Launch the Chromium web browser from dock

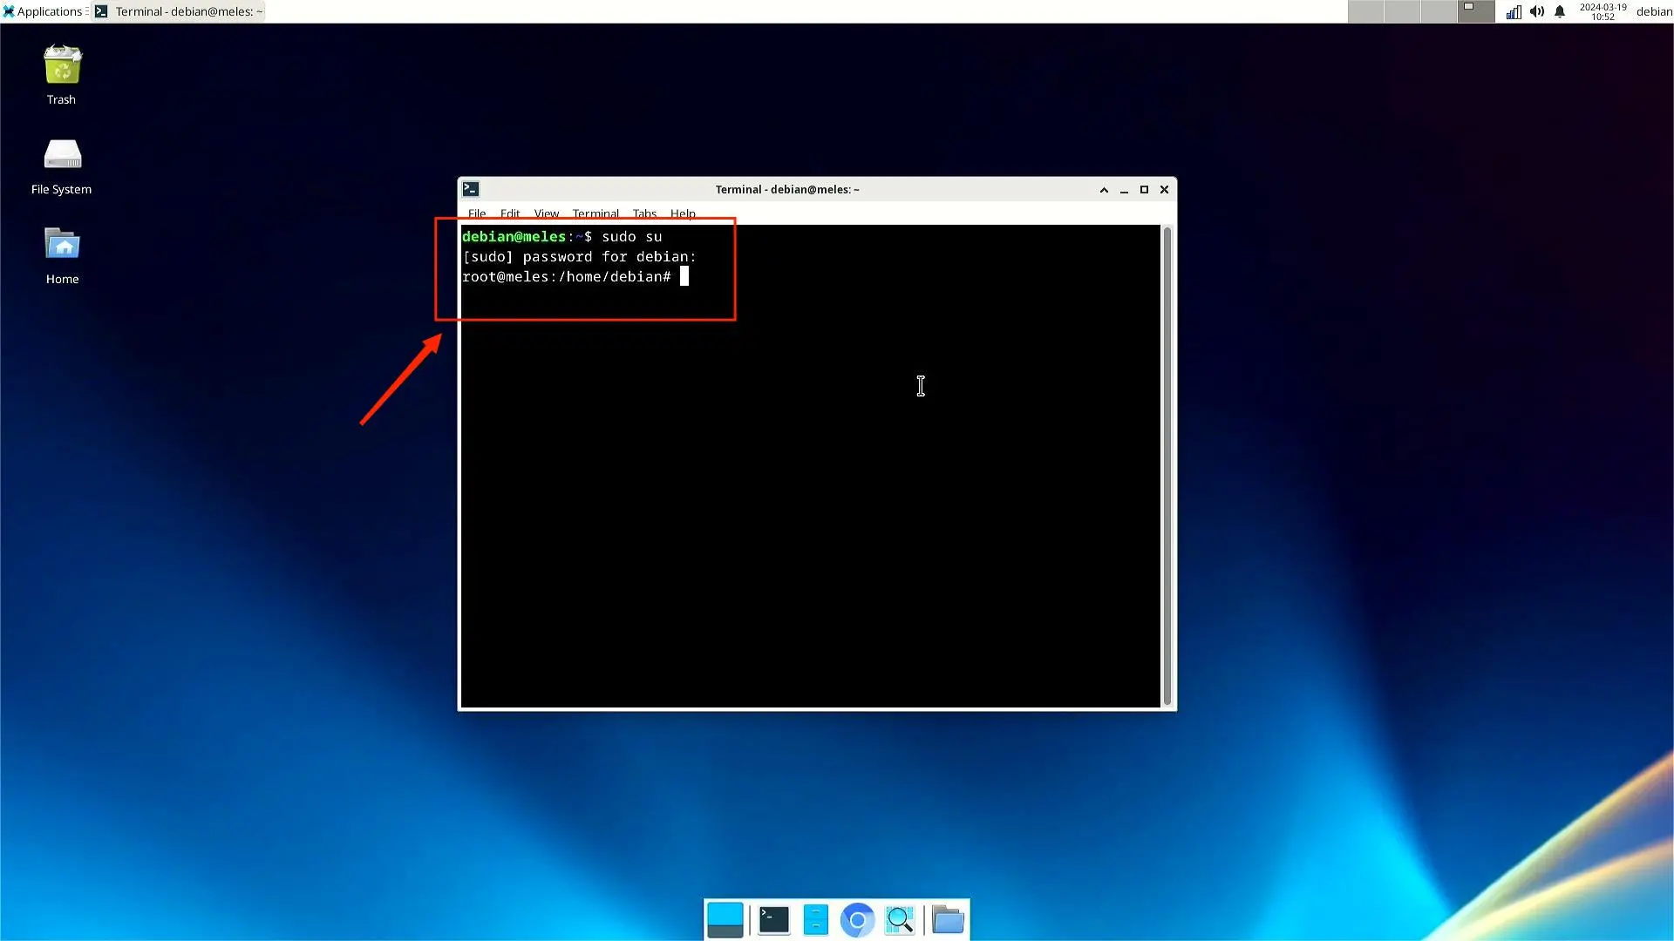point(857,920)
